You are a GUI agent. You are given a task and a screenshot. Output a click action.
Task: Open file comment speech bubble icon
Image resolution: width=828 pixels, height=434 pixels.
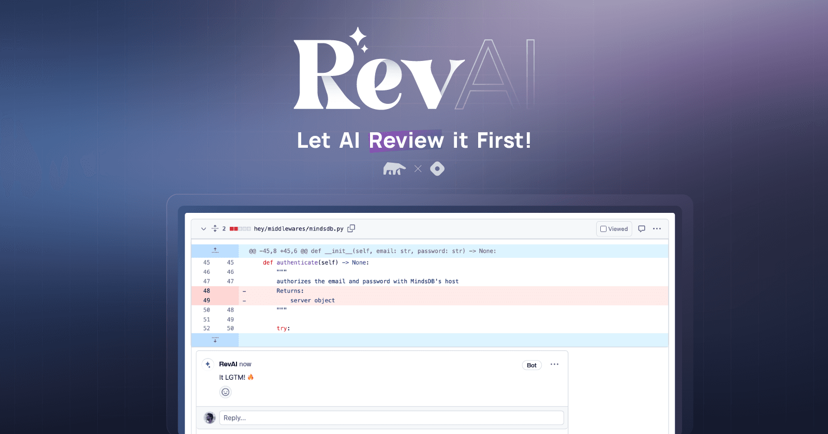pos(642,229)
